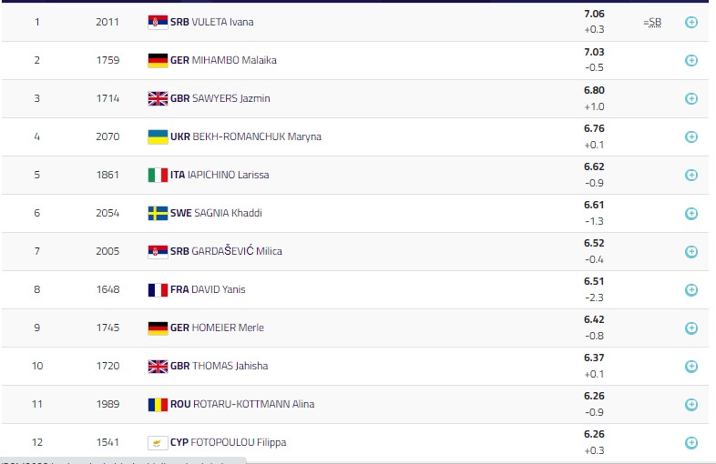Click plus icon for DAVID Yanis
The width and height of the screenshot is (716, 464).
coord(690,289)
